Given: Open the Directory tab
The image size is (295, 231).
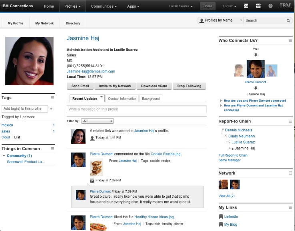Looking at the screenshot, I should pos(73,23).
